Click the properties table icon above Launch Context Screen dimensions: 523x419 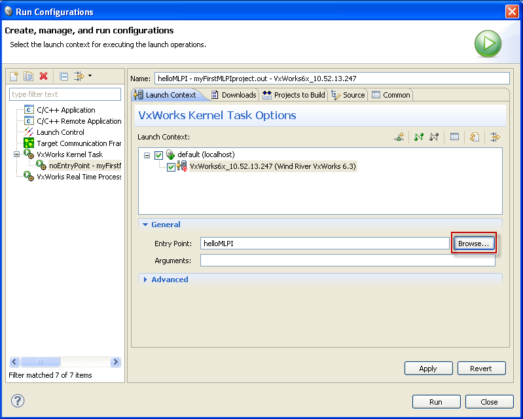click(454, 137)
